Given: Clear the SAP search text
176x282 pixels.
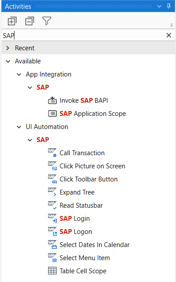Looking at the screenshot, I should pyautogui.click(x=169, y=35).
